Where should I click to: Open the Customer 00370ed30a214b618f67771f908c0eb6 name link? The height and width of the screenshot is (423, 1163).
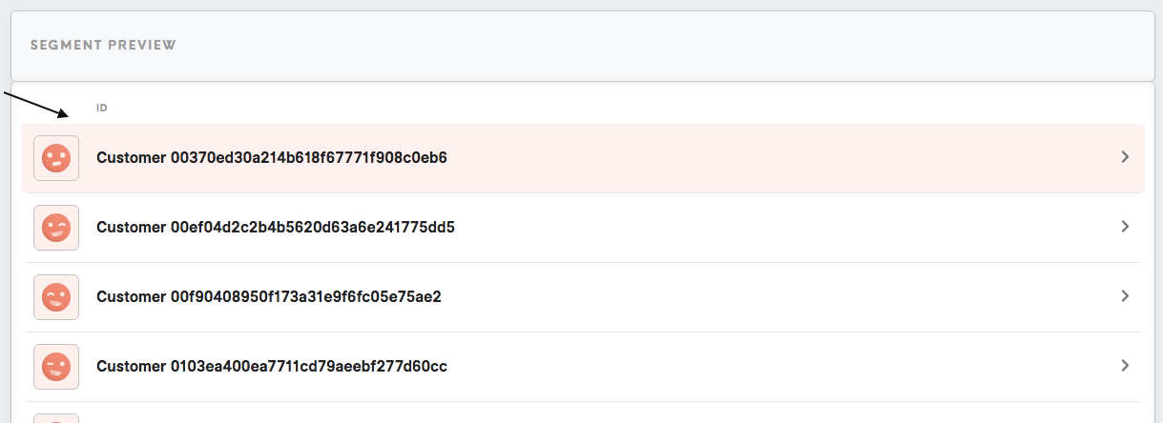[272, 158]
